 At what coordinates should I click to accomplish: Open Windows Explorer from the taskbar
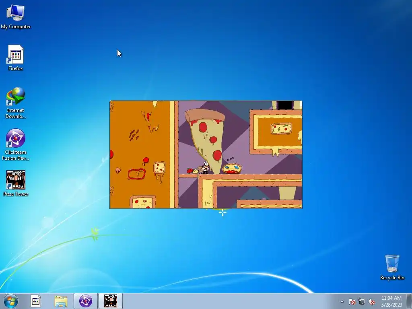(61, 301)
